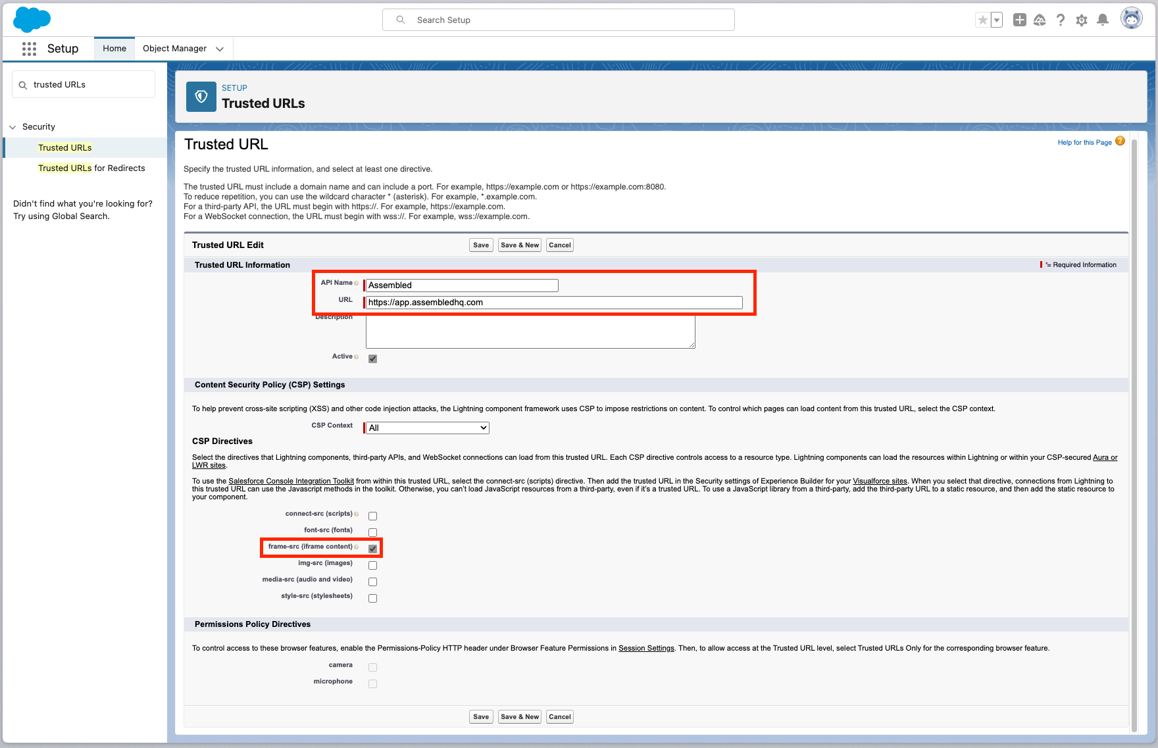The width and height of the screenshot is (1158, 748).
Task: Click the Trailhead guidance icon
Action: pyautogui.click(x=1040, y=20)
